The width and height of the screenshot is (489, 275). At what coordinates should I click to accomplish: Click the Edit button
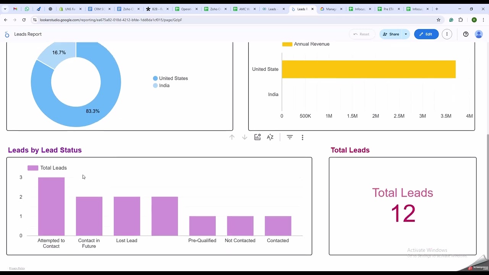(x=426, y=34)
